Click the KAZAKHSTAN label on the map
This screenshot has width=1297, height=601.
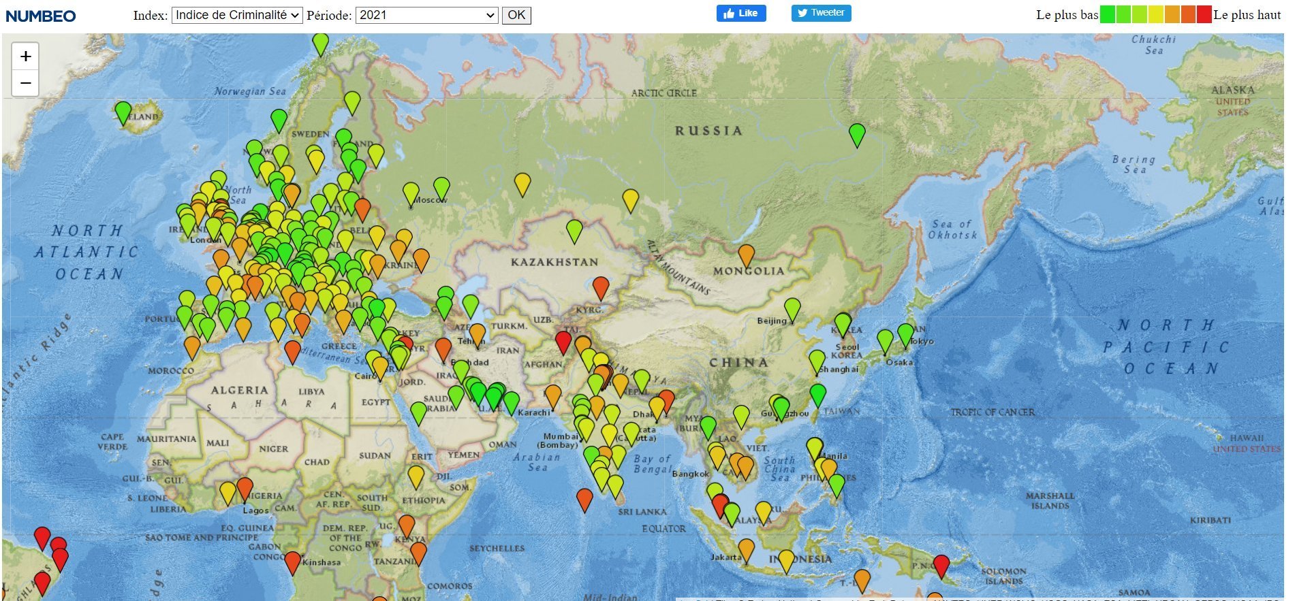click(x=554, y=262)
